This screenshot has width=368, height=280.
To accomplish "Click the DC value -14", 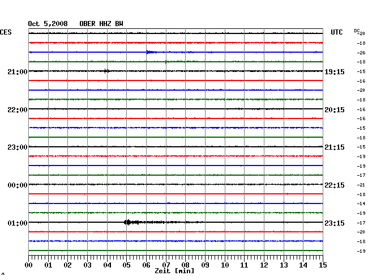I will pyautogui.click(x=361, y=203).
